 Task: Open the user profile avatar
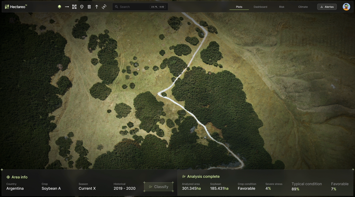click(346, 6)
